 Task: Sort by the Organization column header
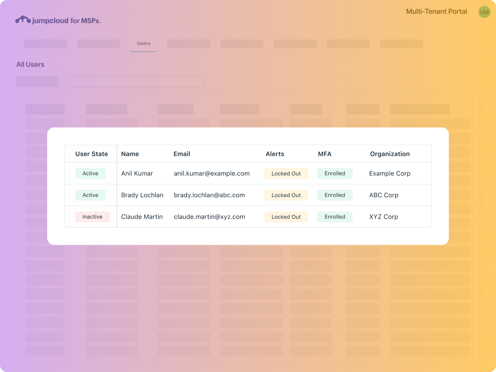coord(390,154)
